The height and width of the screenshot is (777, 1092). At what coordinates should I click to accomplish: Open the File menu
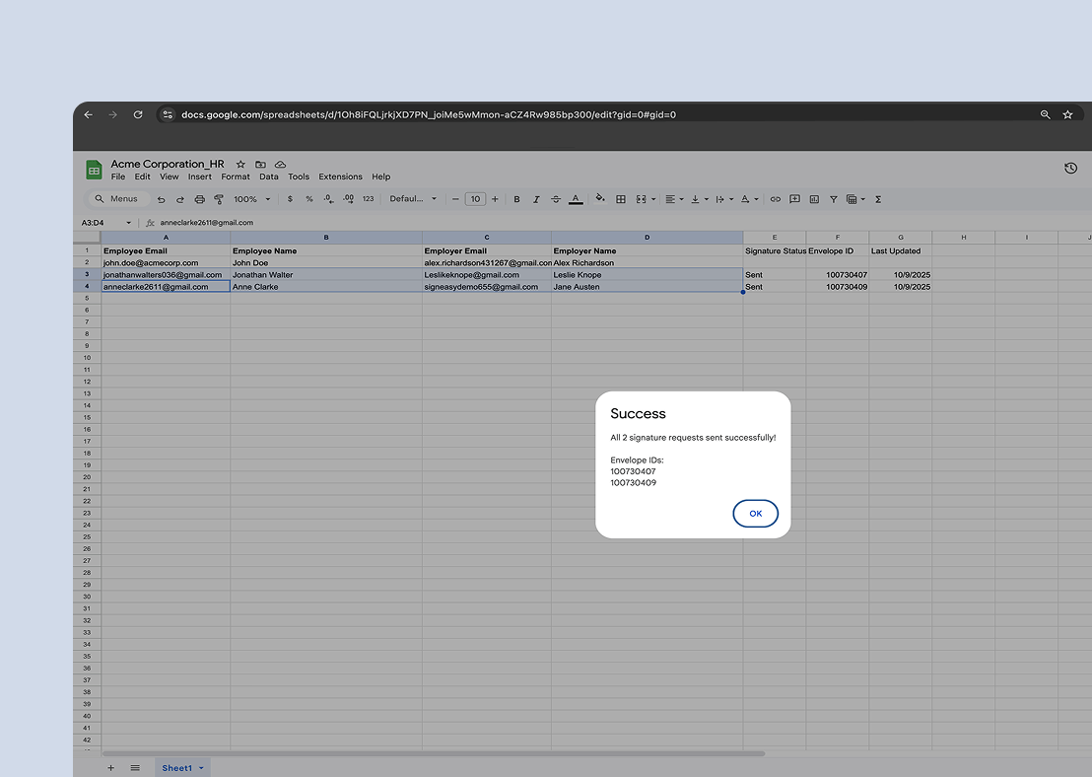[118, 177]
